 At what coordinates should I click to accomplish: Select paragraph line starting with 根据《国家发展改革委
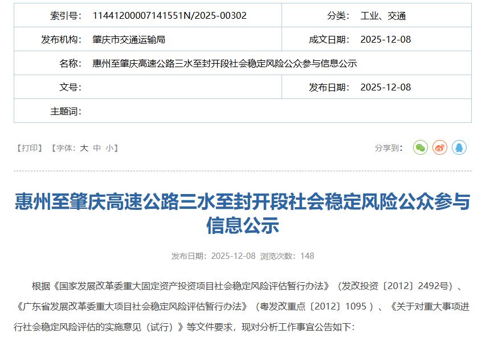pos(247,286)
